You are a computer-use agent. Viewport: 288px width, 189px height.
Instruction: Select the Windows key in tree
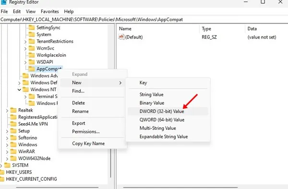(27, 145)
